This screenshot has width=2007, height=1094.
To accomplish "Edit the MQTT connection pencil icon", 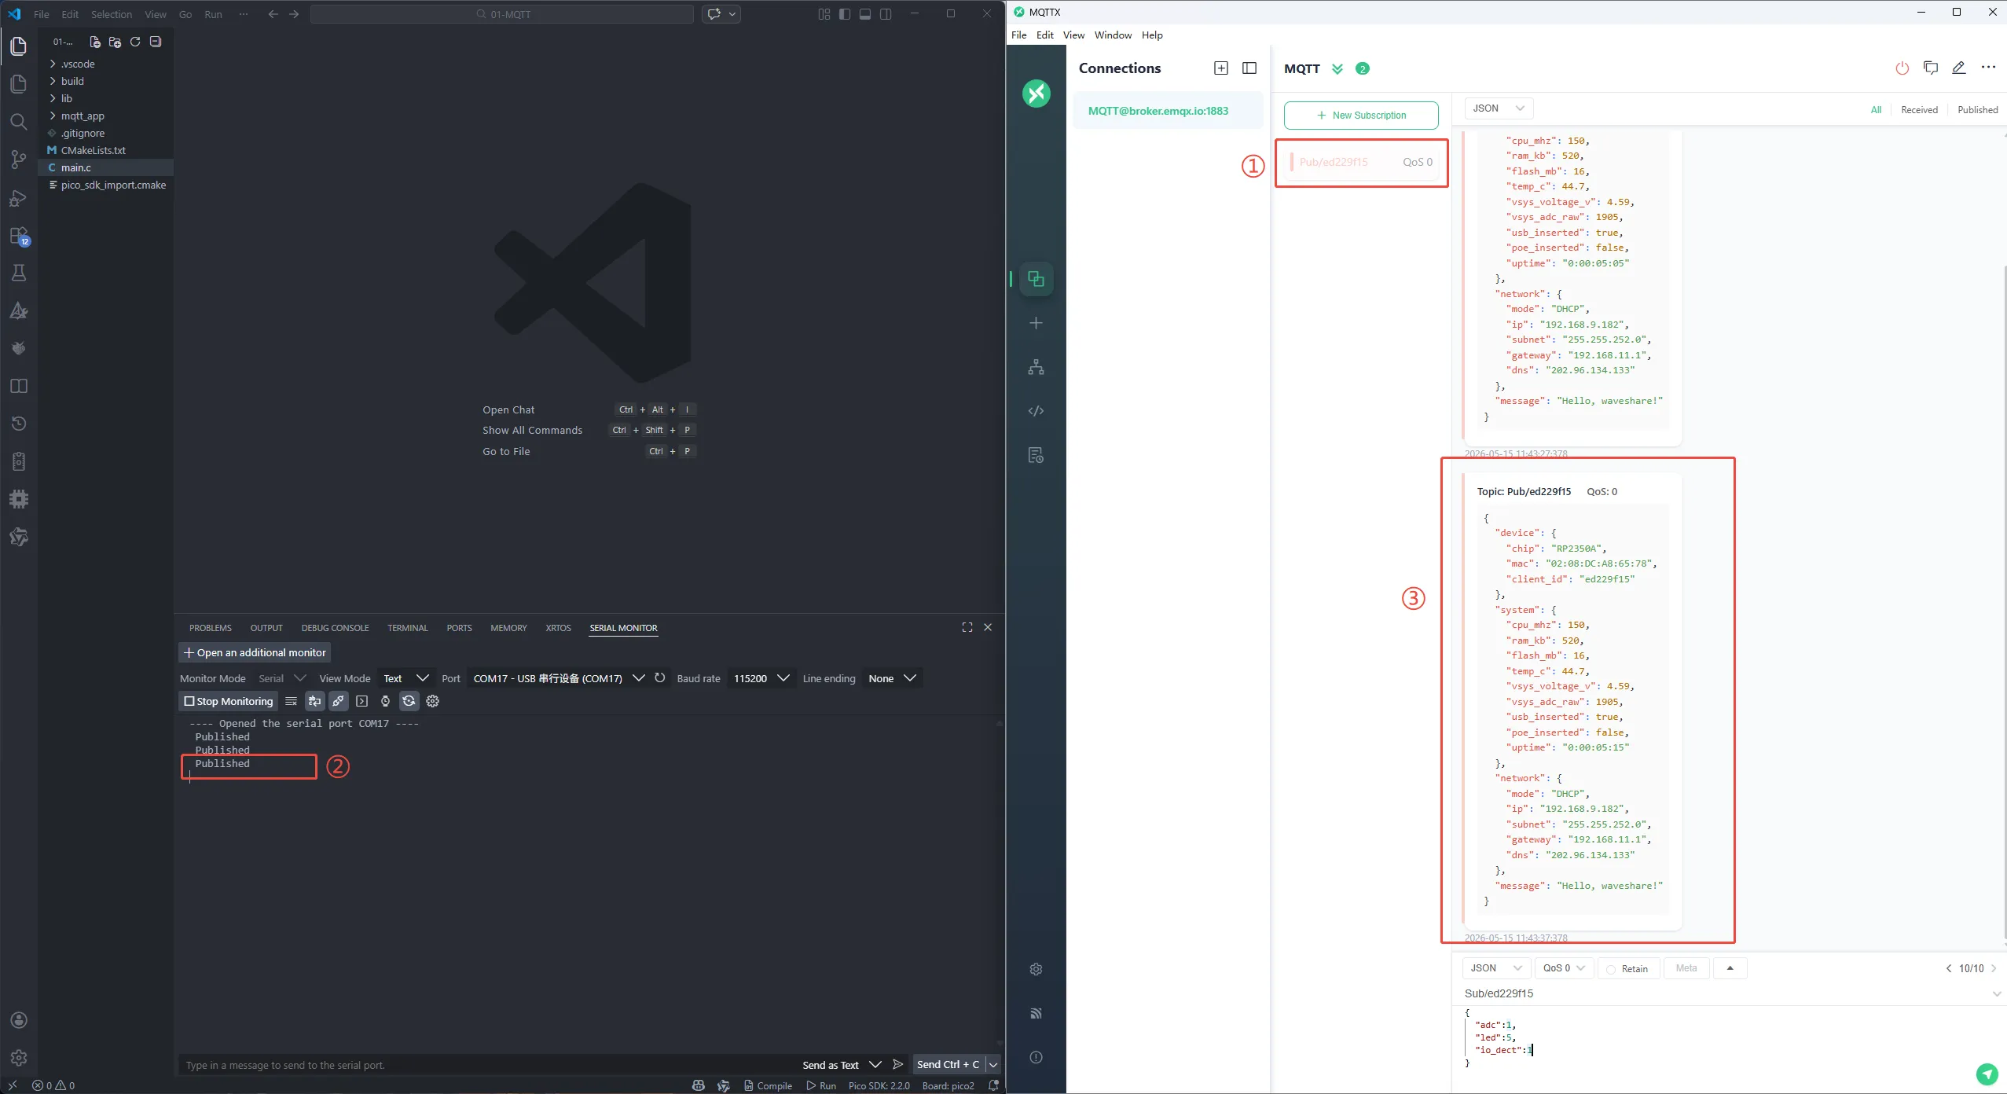I will click(1959, 68).
